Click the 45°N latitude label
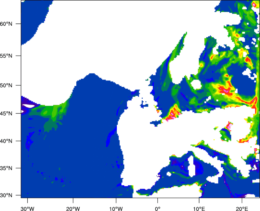 pos(6,113)
